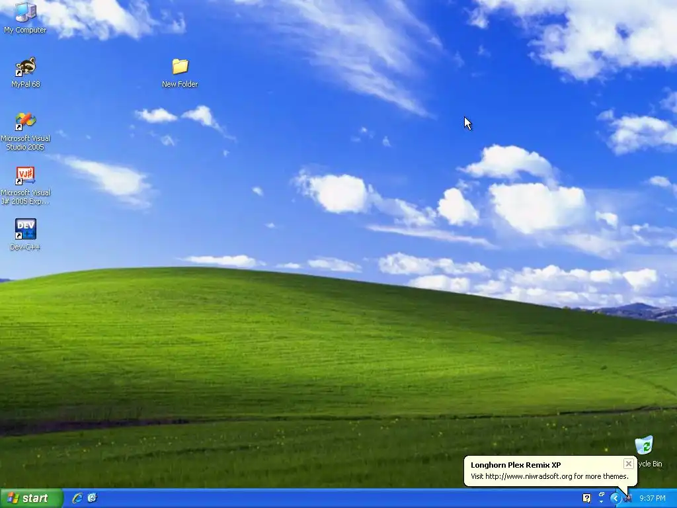The height and width of the screenshot is (508, 677).
Task: Close the Longhorn Plex Remix XP balloon
Action: pyautogui.click(x=628, y=464)
